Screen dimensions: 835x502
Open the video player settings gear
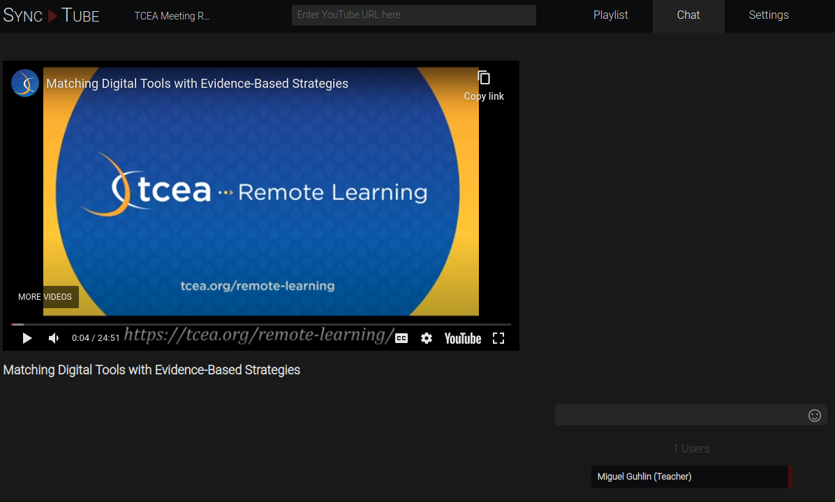coord(427,338)
